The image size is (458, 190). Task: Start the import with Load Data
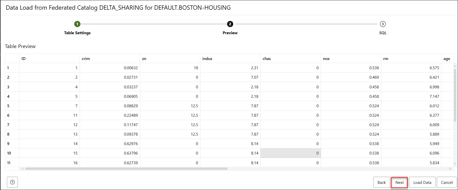pyautogui.click(x=422, y=182)
